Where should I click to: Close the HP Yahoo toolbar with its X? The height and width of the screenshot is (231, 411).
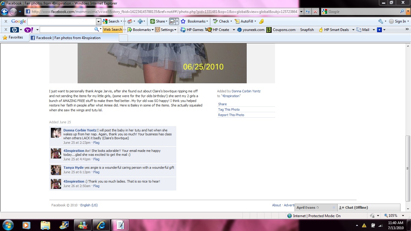tap(6, 30)
